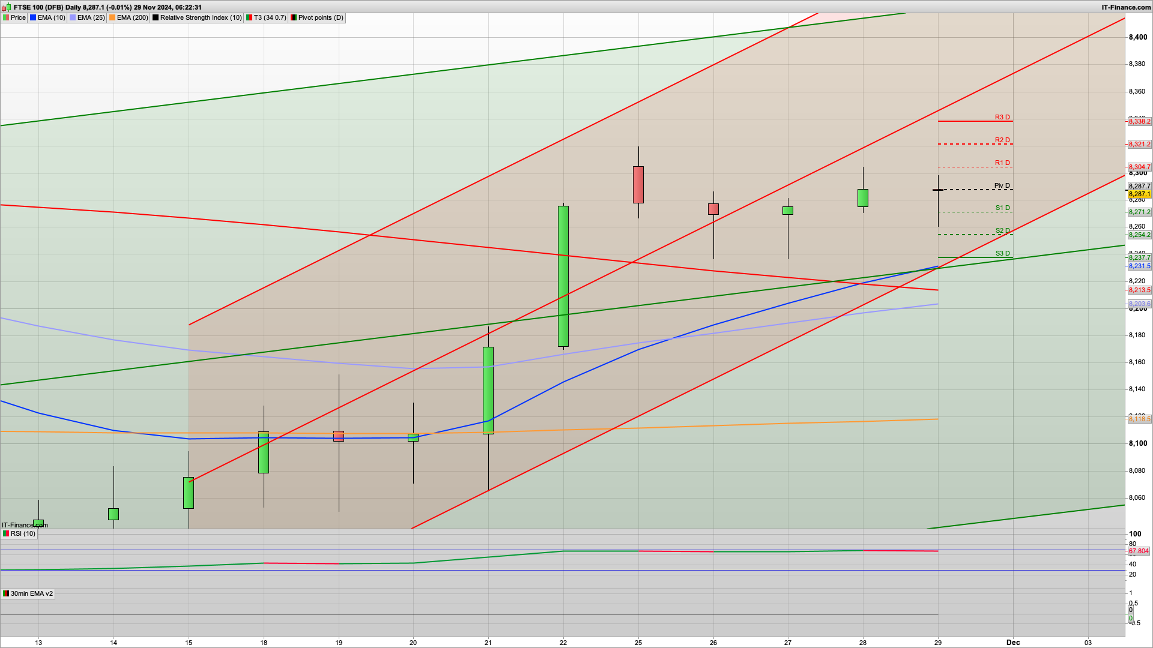The height and width of the screenshot is (648, 1153).
Task: Click the R3 D pivot resistance line label
Action: [1002, 118]
